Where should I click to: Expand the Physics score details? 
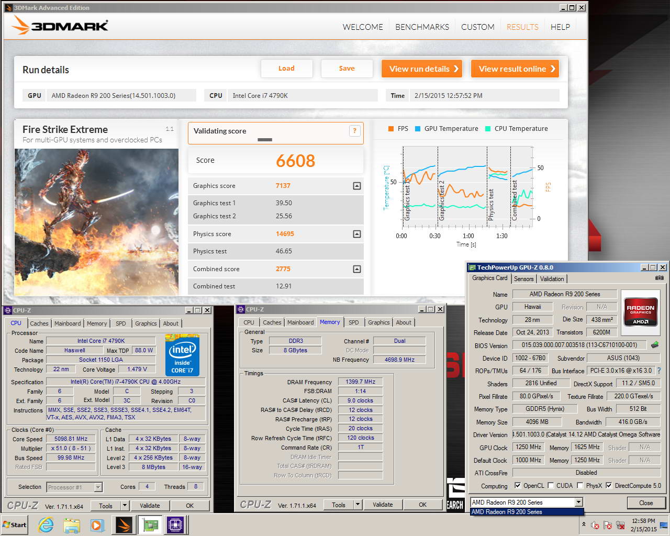[356, 234]
